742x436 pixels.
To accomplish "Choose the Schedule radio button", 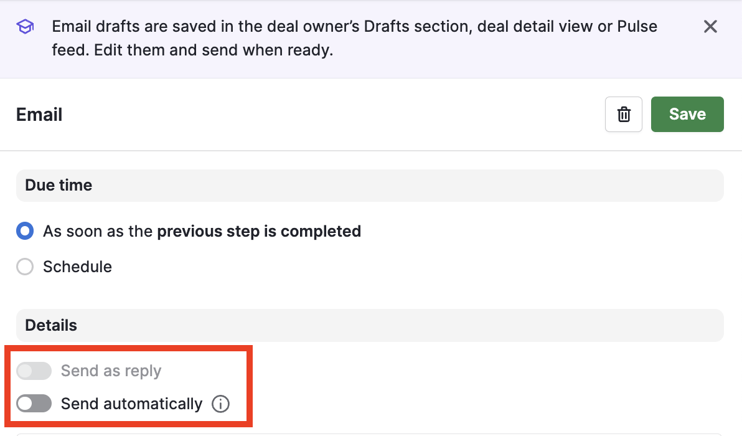I will coord(25,267).
